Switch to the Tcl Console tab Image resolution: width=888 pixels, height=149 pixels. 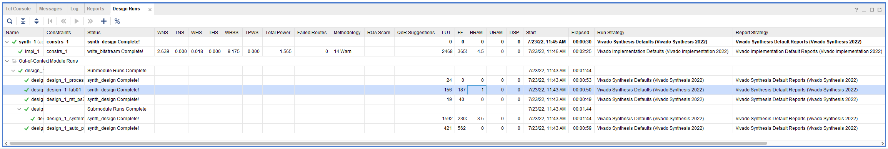coord(18,9)
